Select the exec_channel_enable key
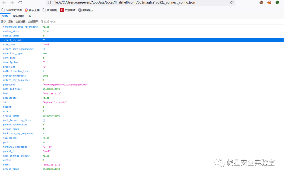The image size is (284, 175). (x=17, y=156)
